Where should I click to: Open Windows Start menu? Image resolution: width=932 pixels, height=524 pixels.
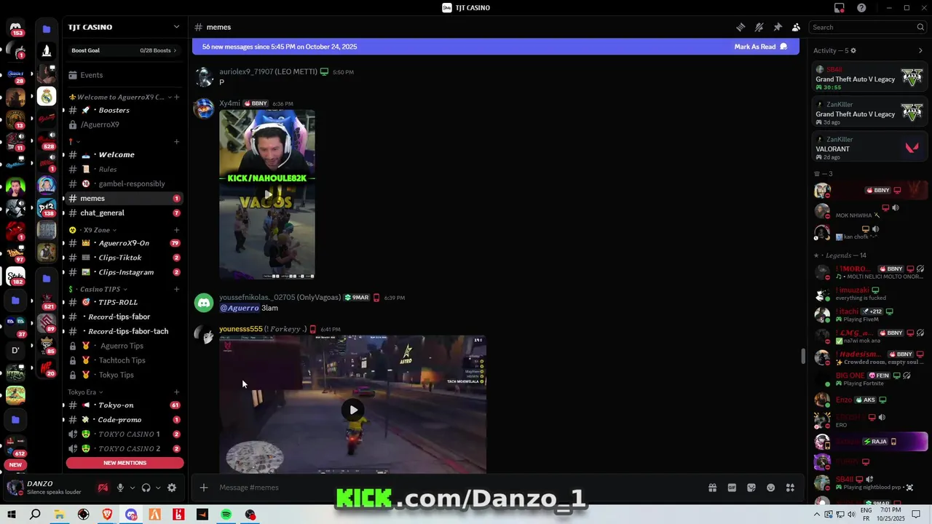(x=12, y=515)
